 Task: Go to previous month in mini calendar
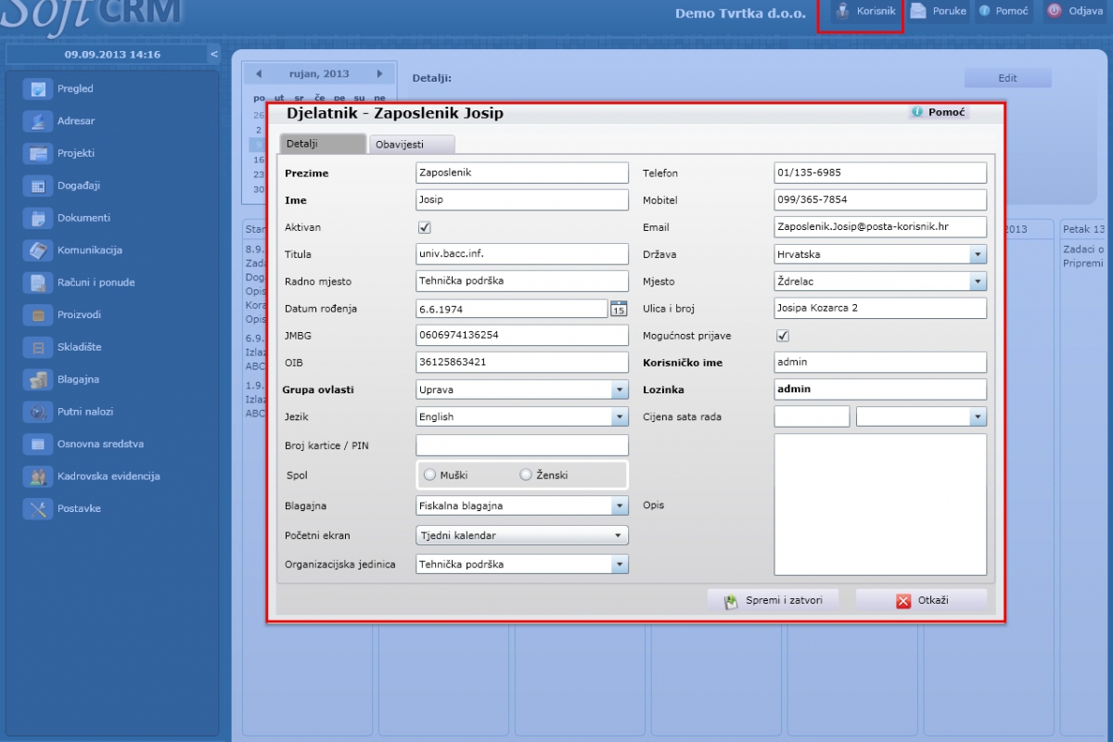point(259,74)
